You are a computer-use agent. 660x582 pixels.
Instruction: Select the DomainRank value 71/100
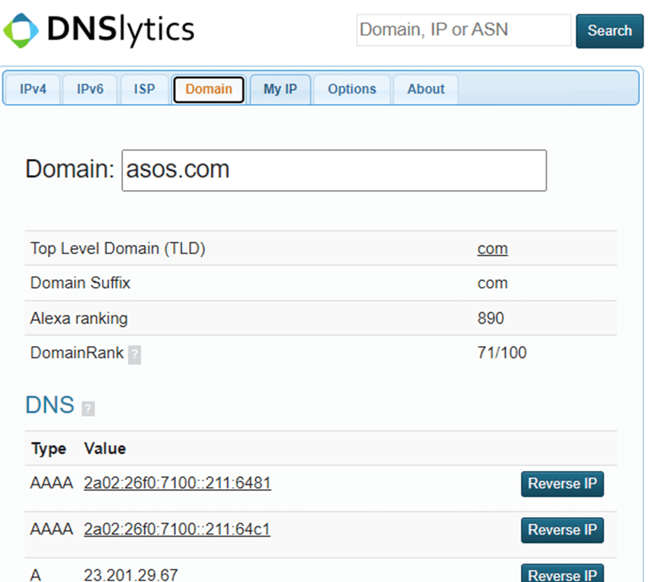501,353
